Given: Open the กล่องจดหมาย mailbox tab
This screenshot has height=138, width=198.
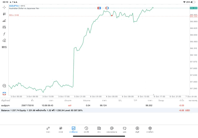Looking at the screenshot, I should coord(112,129).
